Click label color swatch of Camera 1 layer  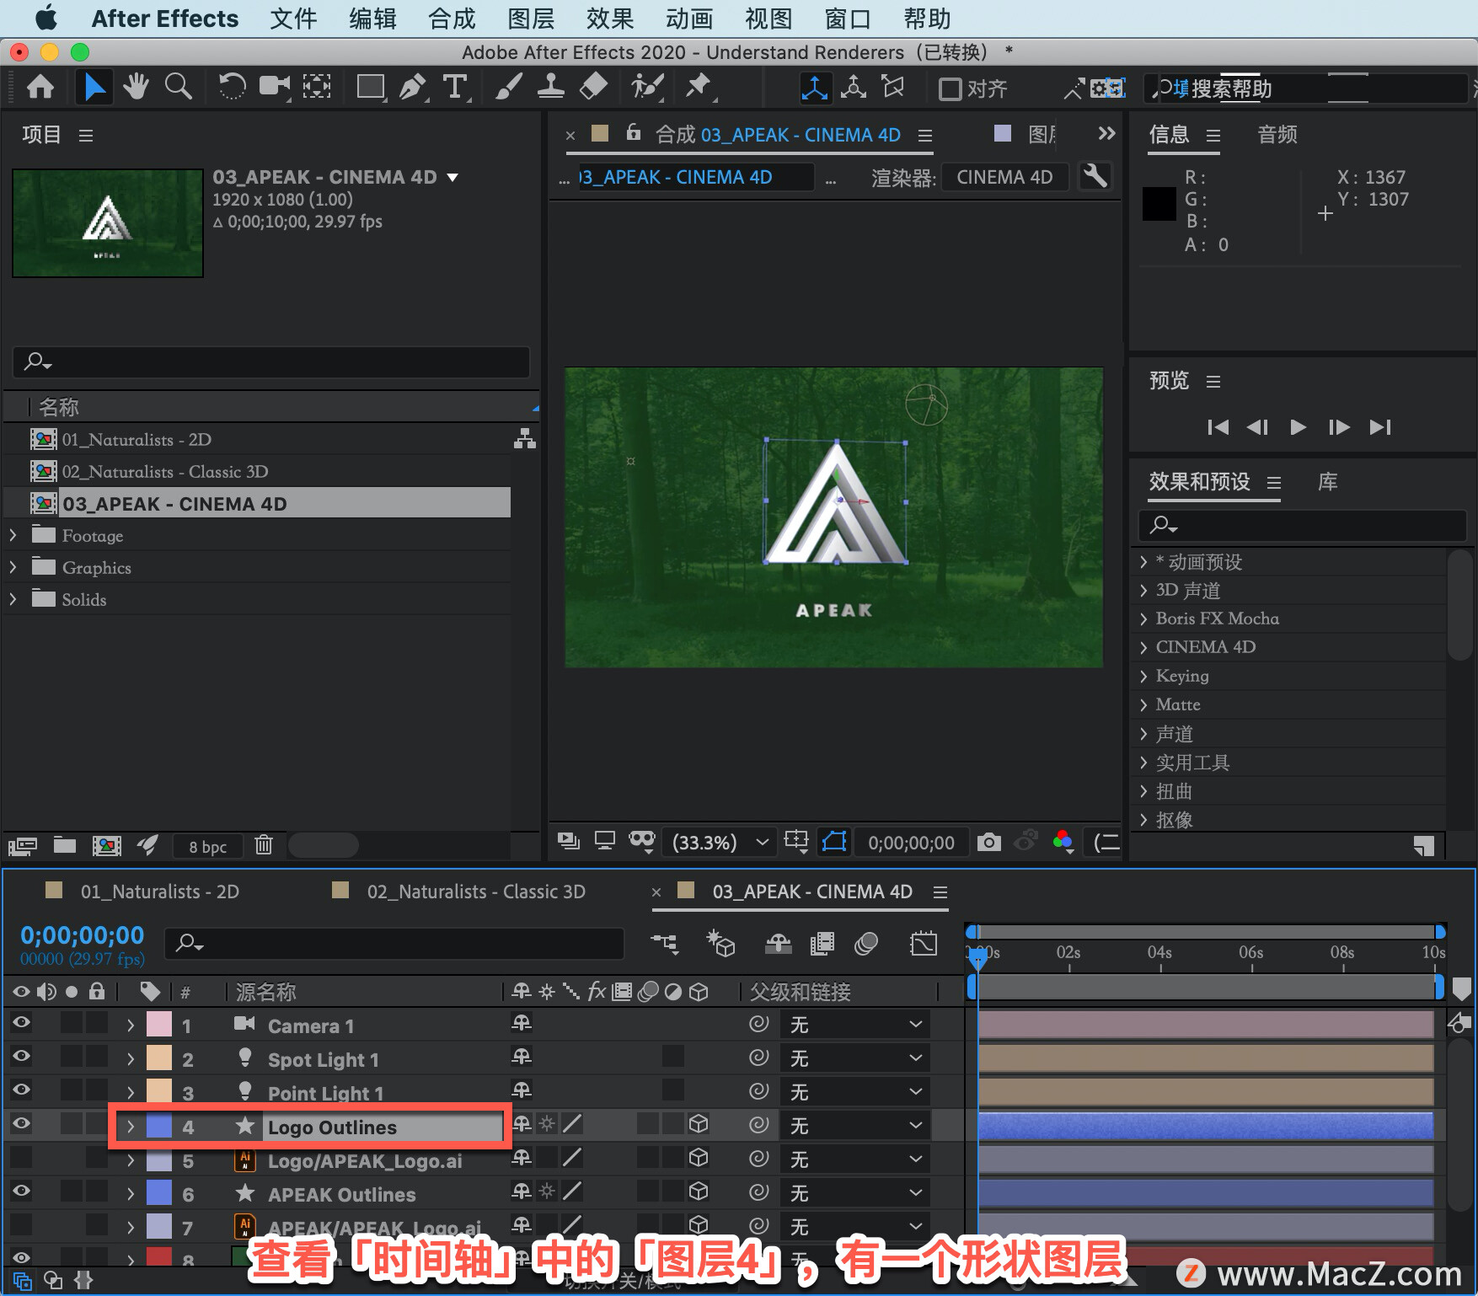(159, 1026)
